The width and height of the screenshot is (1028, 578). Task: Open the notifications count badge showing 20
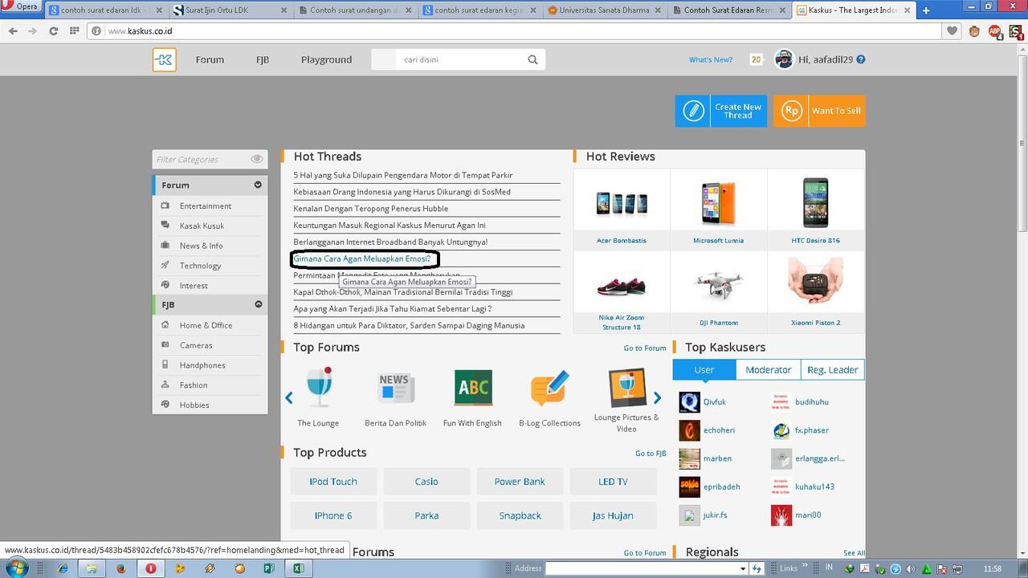pyautogui.click(x=756, y=59)
